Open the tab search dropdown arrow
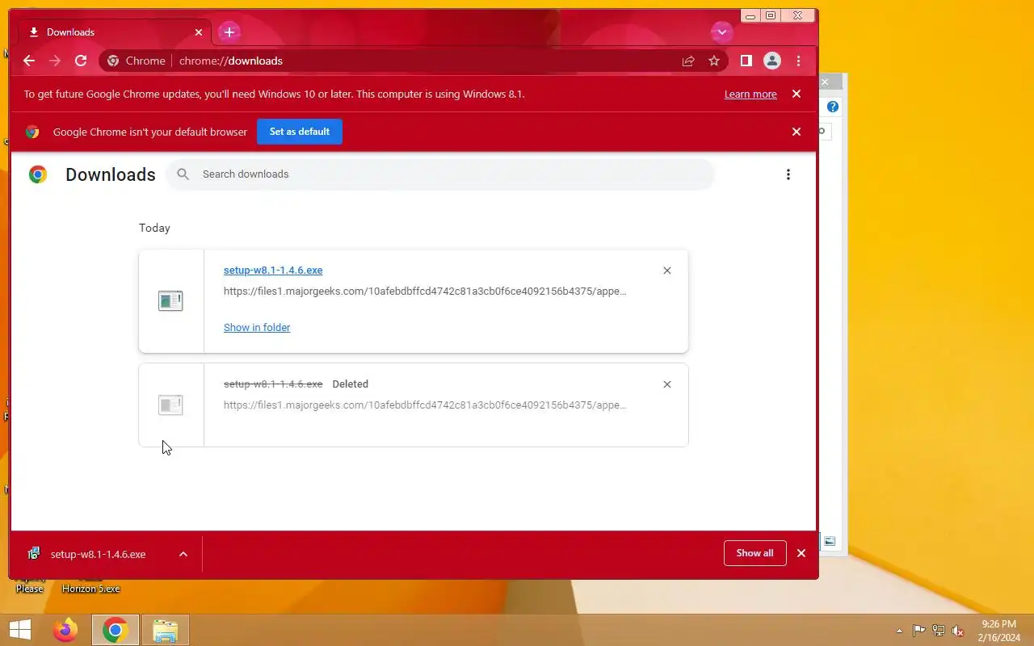 [721, 32]
